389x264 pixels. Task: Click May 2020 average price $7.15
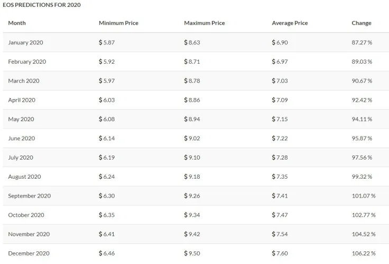(280, 119)
